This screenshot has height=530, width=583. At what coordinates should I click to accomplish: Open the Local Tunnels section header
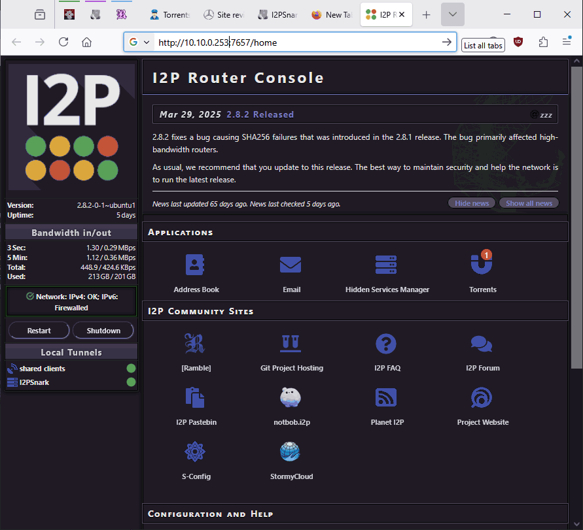tap(71, 352)
